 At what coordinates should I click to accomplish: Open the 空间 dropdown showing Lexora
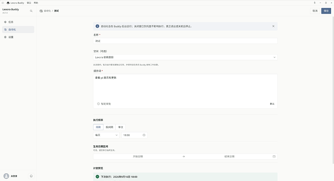(x=185, y=57)
